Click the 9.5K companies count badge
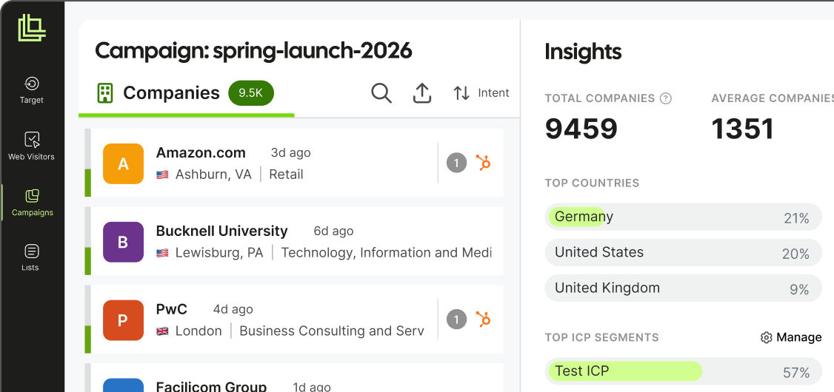 [x=251, y=93]
